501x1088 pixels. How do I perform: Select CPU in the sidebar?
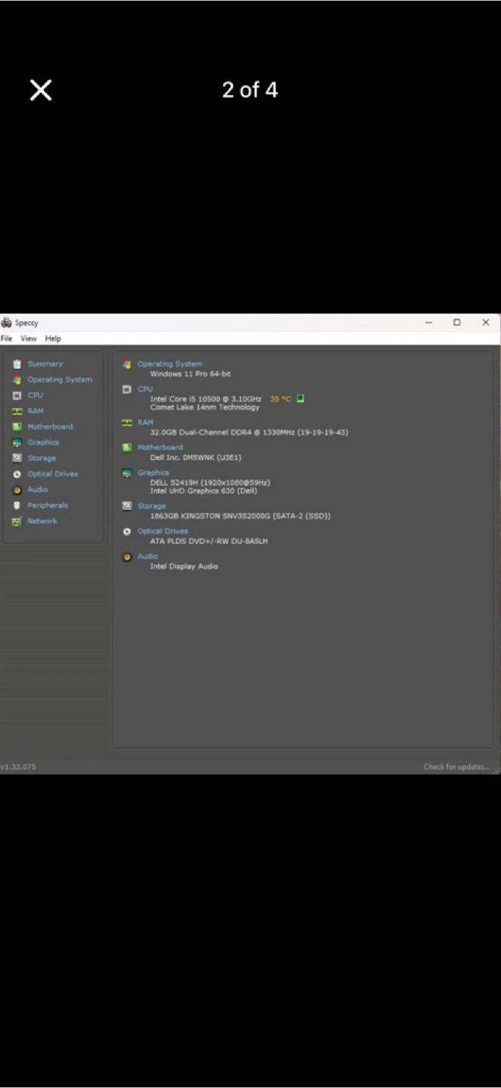(36, 395)
